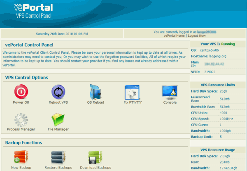
Task: Click the usage Ram value '204mb'
Action: coord(225,162)
